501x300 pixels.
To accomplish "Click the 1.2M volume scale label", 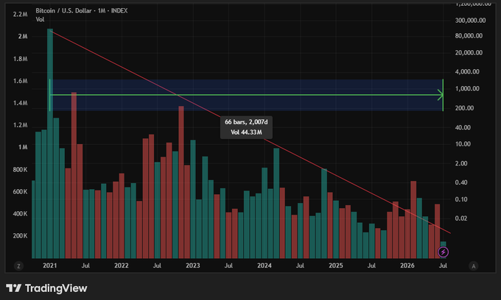I will 20,125.
